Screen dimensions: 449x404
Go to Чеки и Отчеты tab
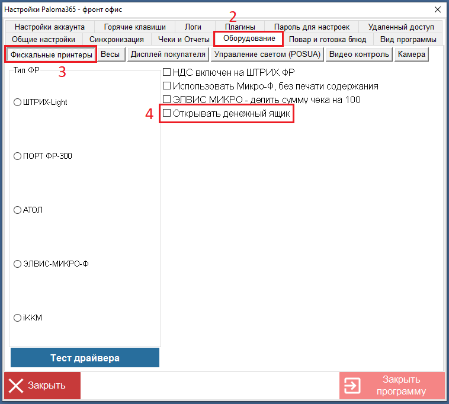[x=184, y=40]
